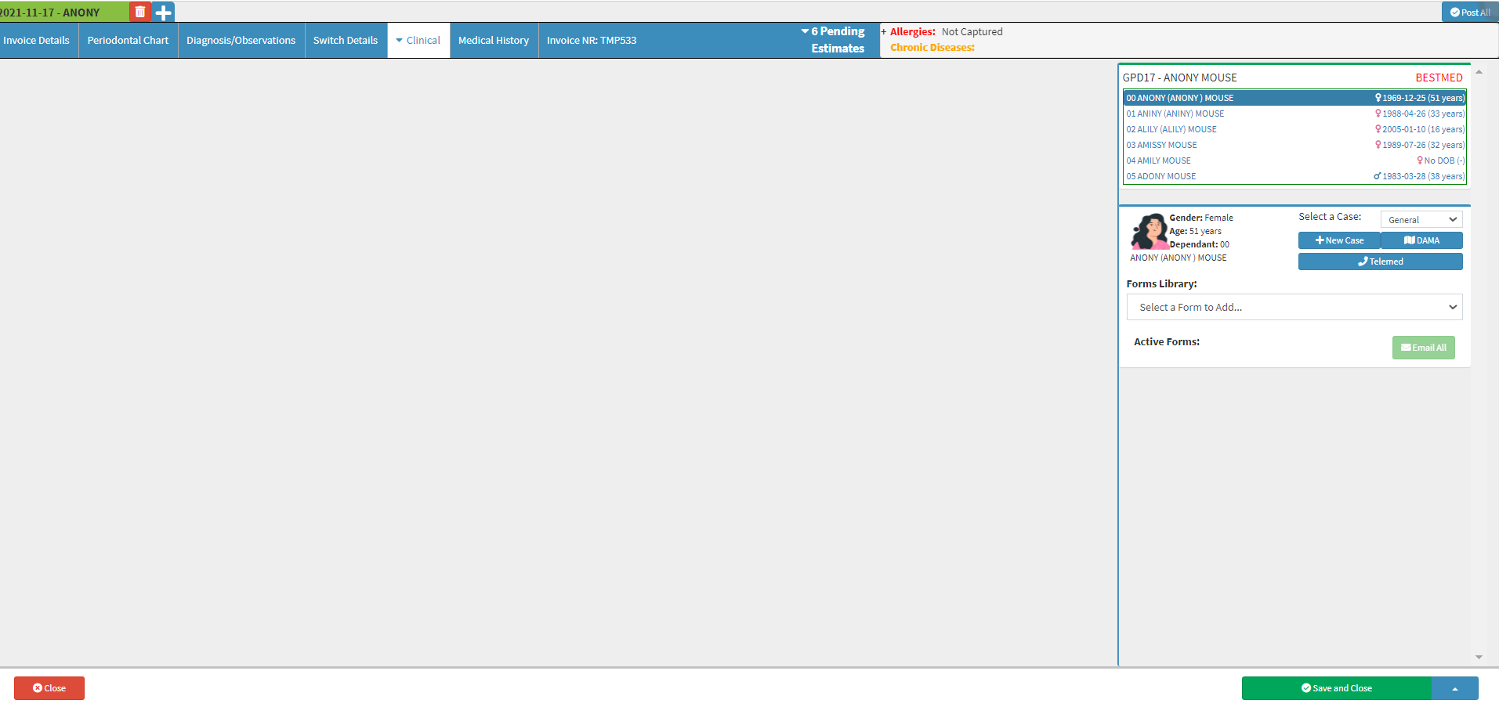Open the Forms Library dropdown
This screenshot has height=707, width=1499.
[1294, 307]
